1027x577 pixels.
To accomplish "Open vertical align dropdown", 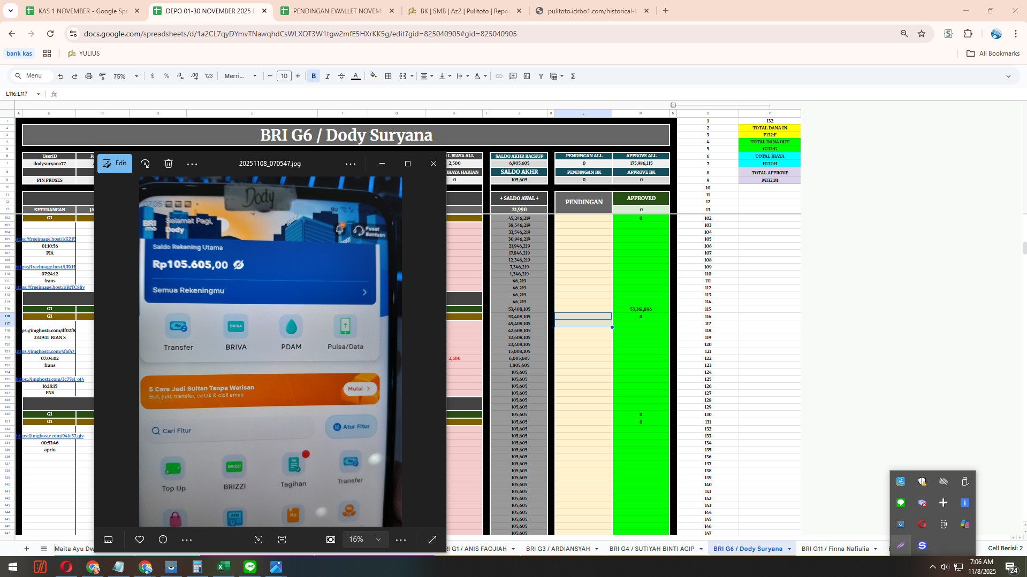I will pyautogui.click(x=445, y=76).
